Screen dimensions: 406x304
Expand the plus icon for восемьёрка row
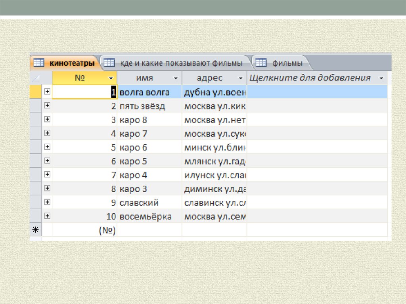[x=47, y=216]
